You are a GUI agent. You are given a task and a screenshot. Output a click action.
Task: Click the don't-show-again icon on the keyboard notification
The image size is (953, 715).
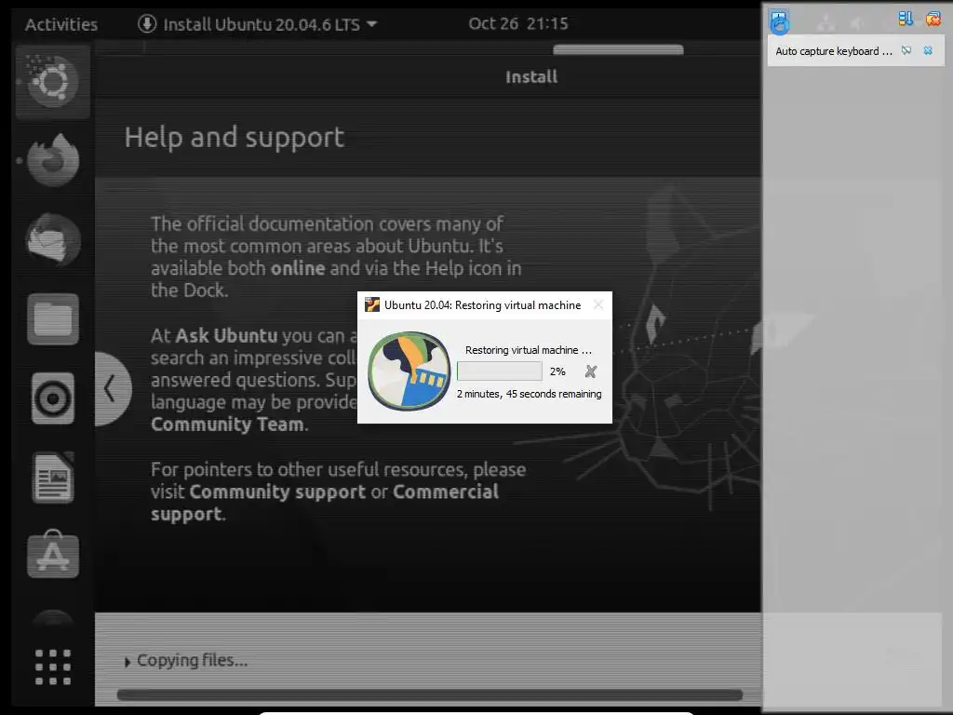click(x=906, y=50)
